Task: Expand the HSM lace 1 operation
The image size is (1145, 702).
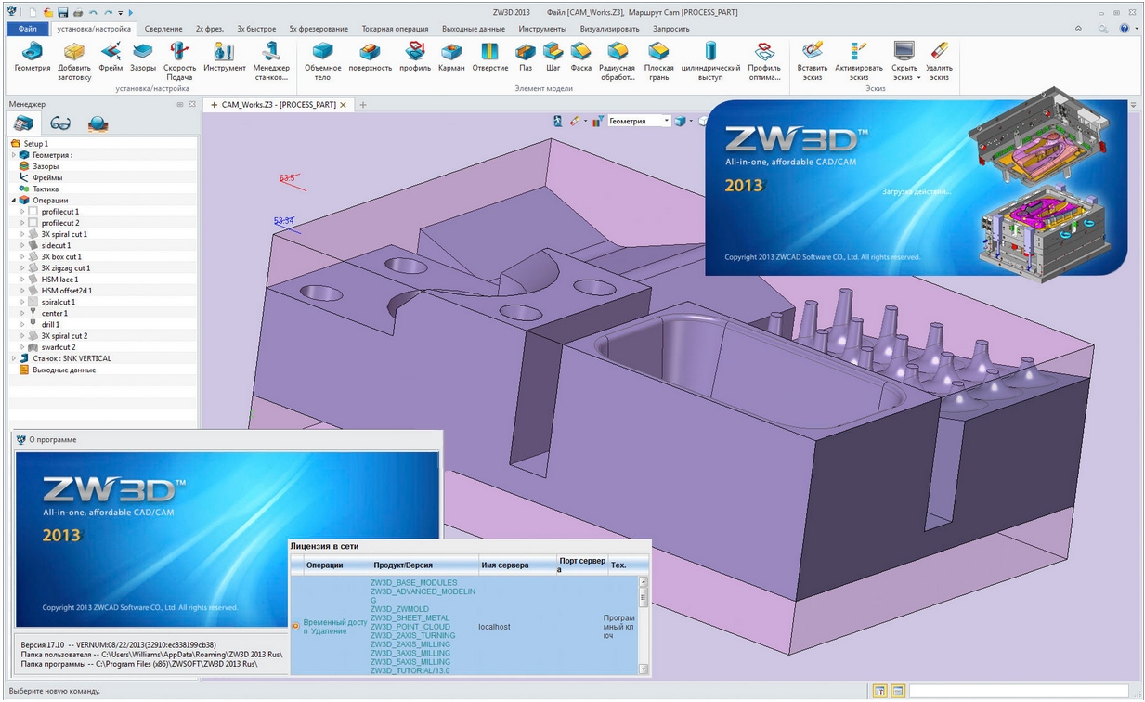Action: point(22,279)
